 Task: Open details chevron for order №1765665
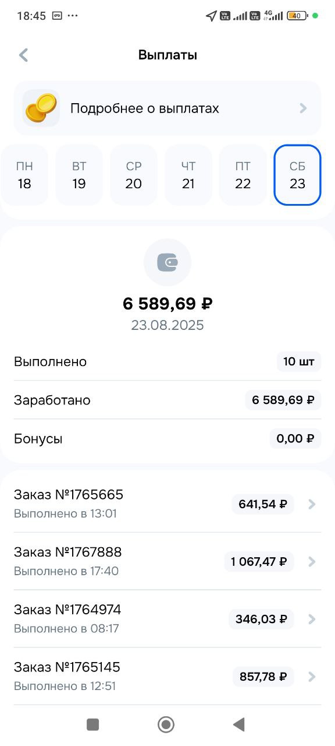coord(312,504)
